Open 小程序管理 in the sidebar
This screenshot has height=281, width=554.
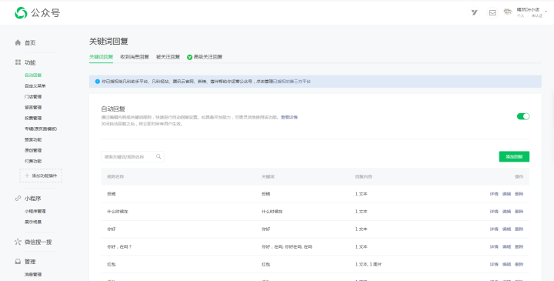[x=35, y=211]
